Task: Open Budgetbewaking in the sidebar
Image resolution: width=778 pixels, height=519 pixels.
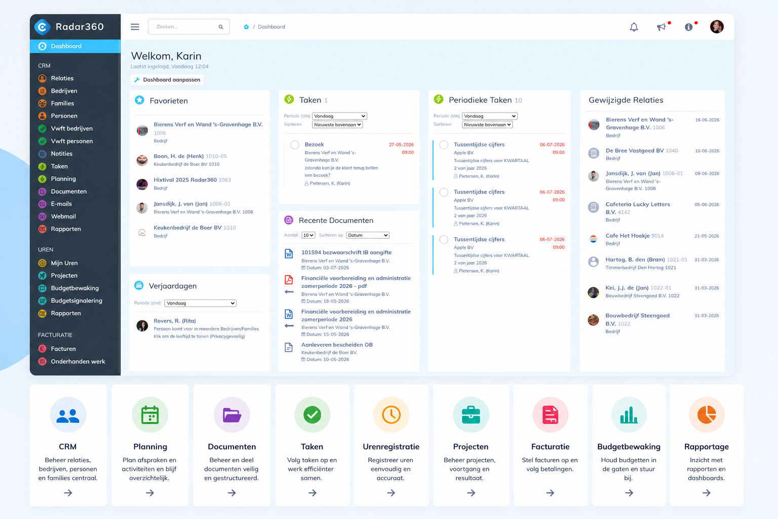Action: [x=75, y=288]
